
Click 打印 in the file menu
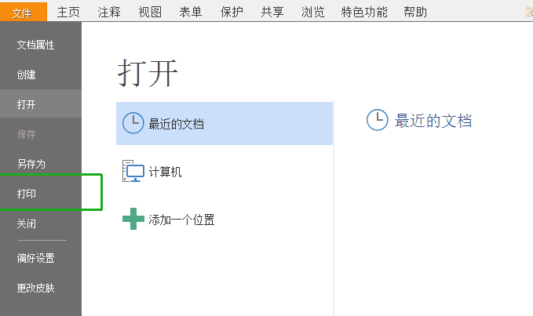(x=41, y=194)
